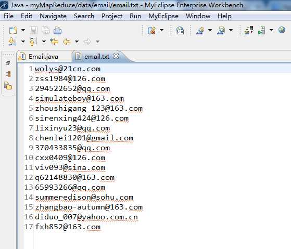
Task: Click line 10 text cxx0409@126.com
Action: point(70,158)
